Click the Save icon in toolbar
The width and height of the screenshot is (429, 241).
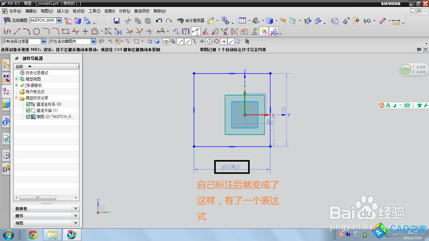pyautogui.click(x=116, y=21)
